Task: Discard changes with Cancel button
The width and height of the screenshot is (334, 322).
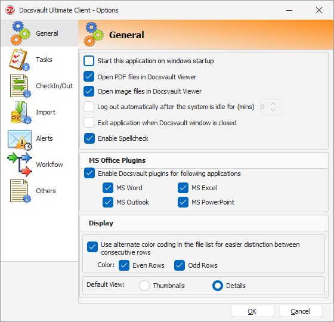Action: pyautogui.click(x=301, y=311)
